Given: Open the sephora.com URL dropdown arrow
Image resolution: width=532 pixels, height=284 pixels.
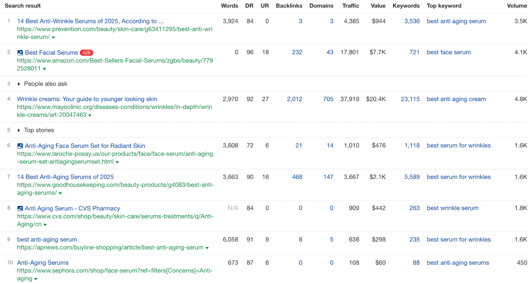Looking at the screenshot, I should coord(36,279).
